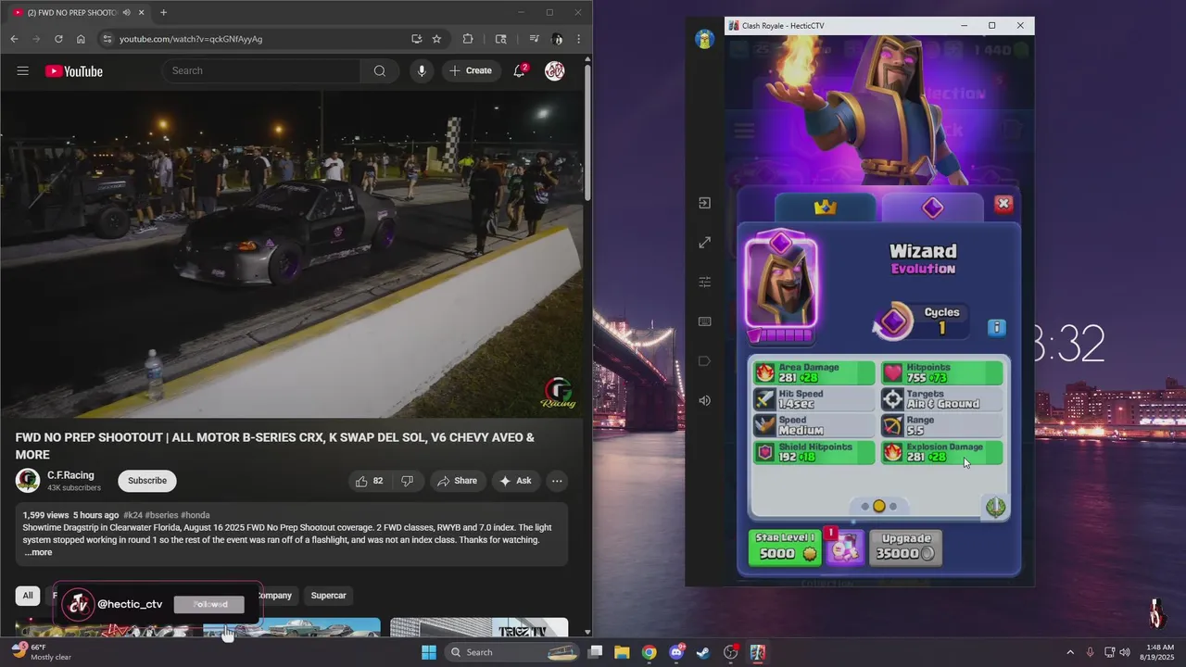
Task: Switch to the crown tab in card info
Action: pos(826,208)
